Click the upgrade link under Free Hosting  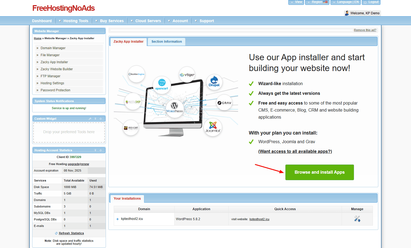(x=73, y=164)
